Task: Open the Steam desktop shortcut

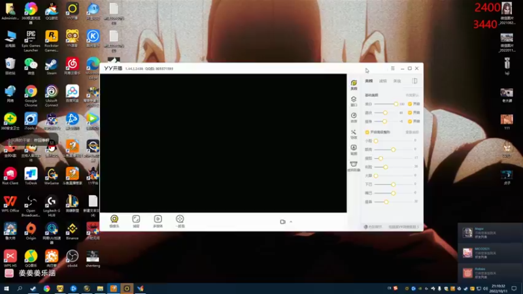Action: (52, 66)
